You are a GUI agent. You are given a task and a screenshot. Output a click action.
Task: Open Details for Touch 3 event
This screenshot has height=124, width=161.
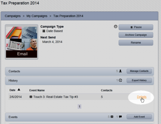pos(142,97)
